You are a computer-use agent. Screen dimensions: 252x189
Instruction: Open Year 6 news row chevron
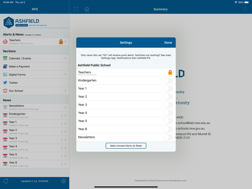66,164
